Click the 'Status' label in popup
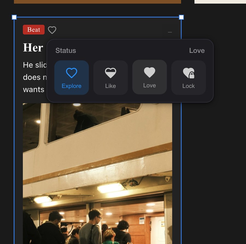Screen dimensions: 246x244 coord(66,51)
